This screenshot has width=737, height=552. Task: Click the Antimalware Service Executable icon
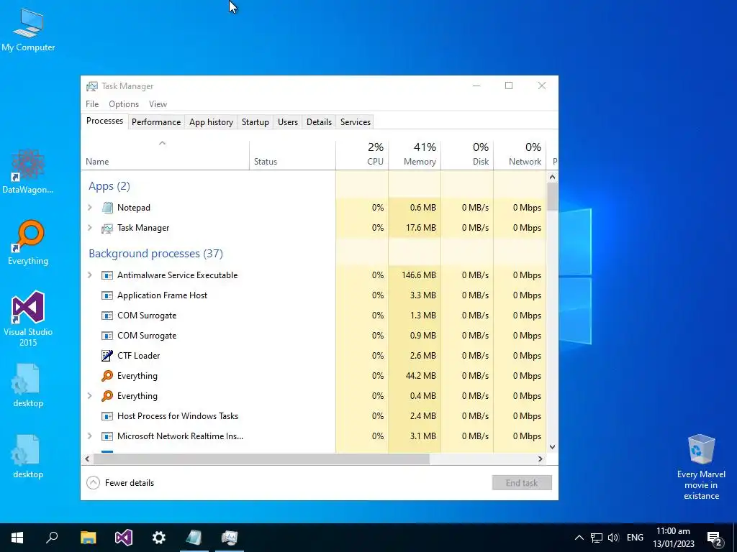(107, 275)
